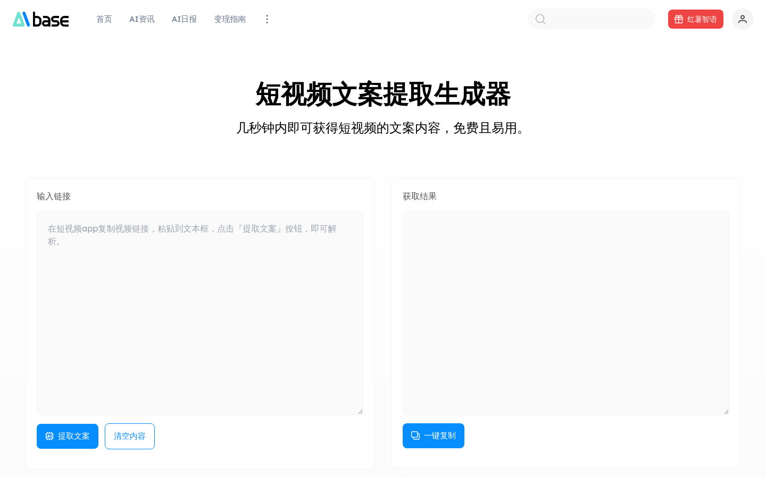Click the copy icon on 一键复制 button

click(415, 436)
